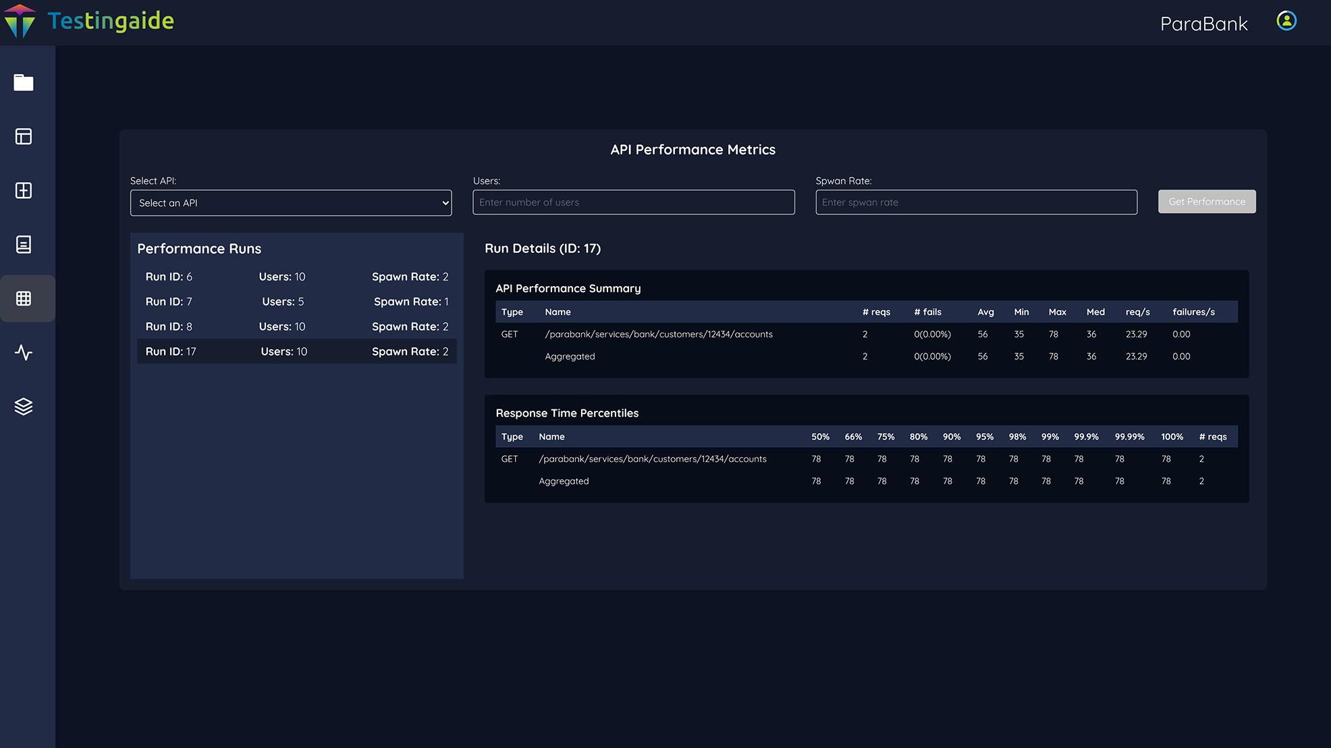
Task: Click the ParaBank project name
Action: (1203, 24)
